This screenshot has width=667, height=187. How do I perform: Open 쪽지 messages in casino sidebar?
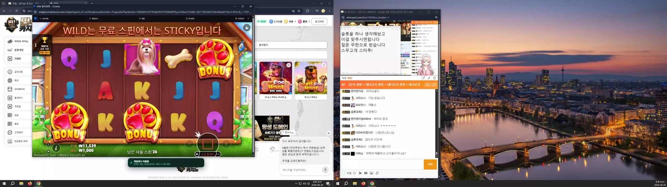point(18,81)
